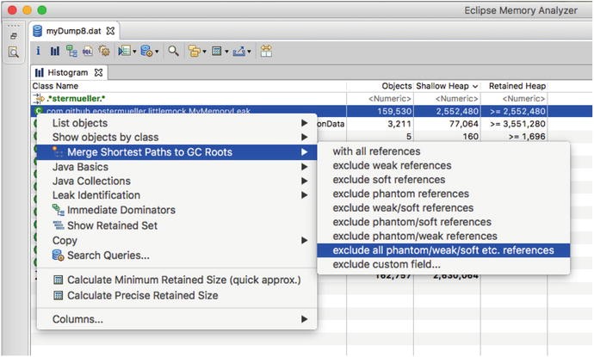Select 'exclude weak/soft references' option
The height and width of the screenshot is (357, 594).
(x=443, y=208)
